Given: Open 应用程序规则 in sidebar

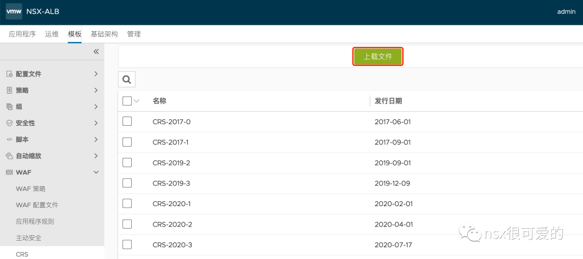Looking at the screenshot, I should (35, 221).
